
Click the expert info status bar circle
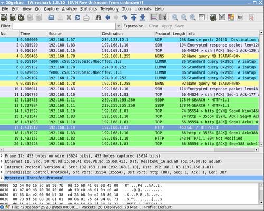[2, 207]
